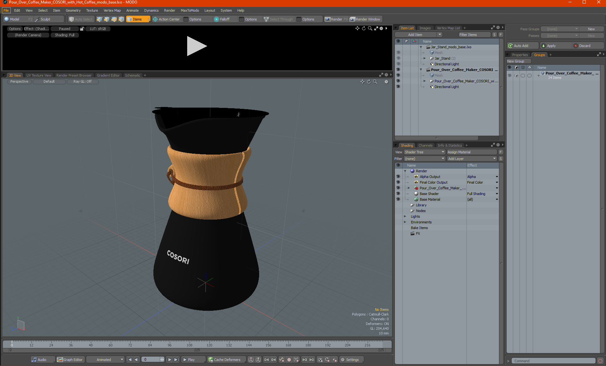
Task: Select Edges selection mode icon
Action: point(107,19)
